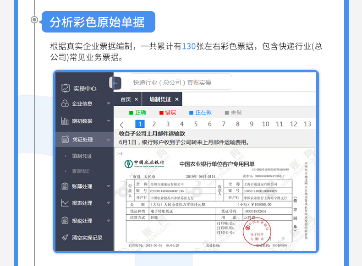Click the previous page arrow
The image size is (362, 266).
click(121, 125)
